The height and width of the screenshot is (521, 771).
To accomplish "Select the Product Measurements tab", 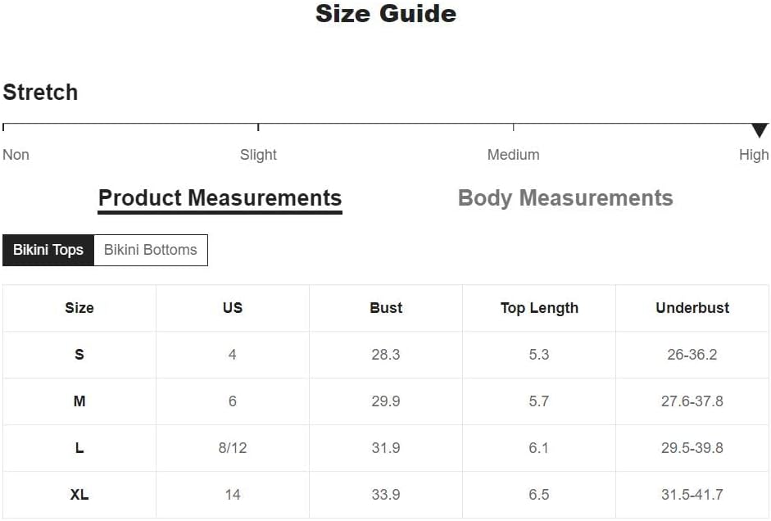I will pyautogui.click(x=220, y=198).
